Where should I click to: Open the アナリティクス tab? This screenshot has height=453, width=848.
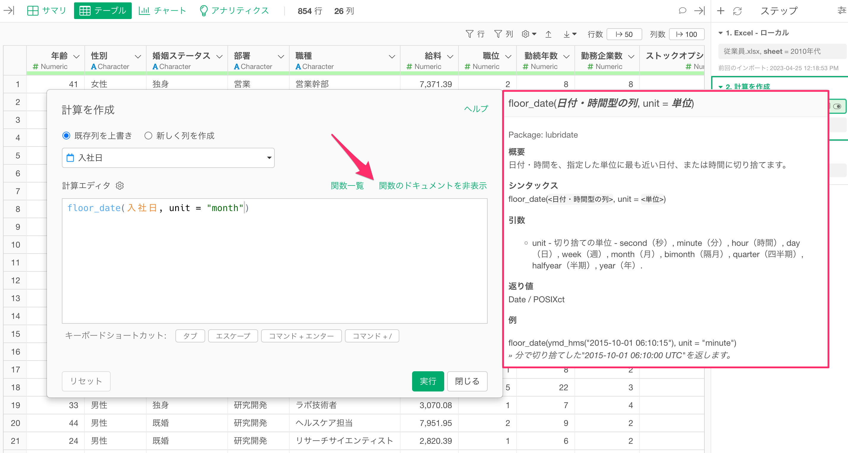(x=234, y=10)
